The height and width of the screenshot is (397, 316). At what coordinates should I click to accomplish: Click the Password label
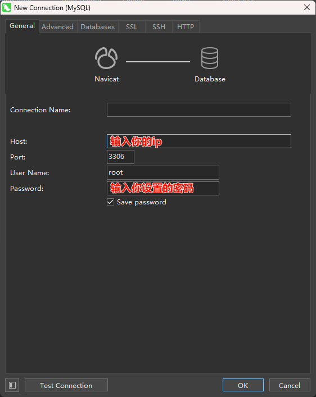tap(27, 188)
